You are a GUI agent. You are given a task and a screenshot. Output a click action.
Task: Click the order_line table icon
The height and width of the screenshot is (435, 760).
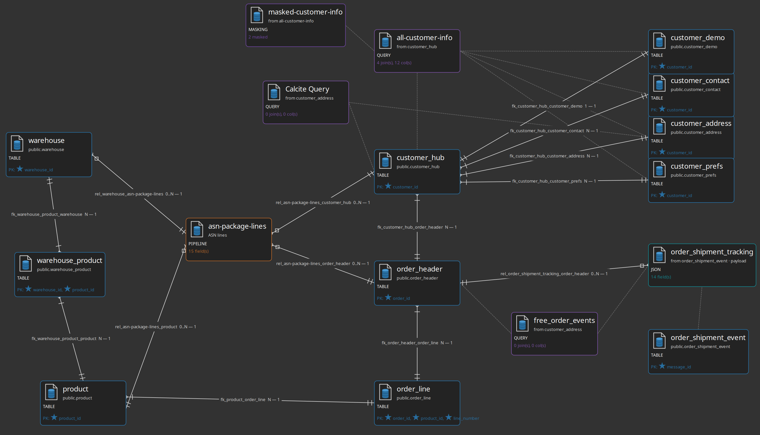click(385, 392)
